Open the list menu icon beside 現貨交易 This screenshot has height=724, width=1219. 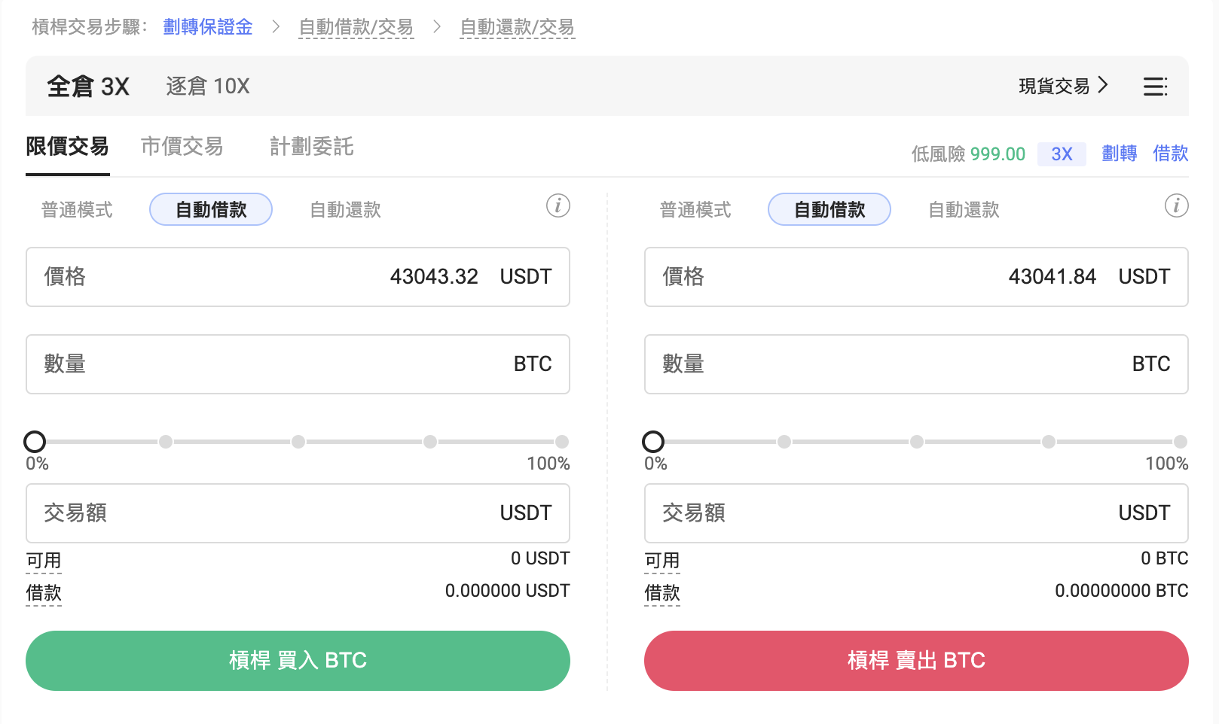tap(1155, 87)
